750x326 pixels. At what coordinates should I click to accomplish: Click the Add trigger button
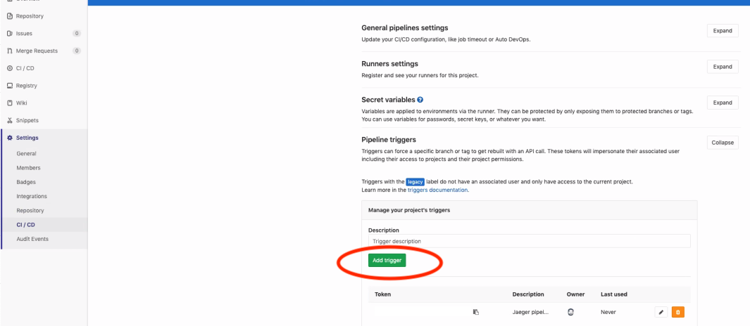tap(387, 260)
